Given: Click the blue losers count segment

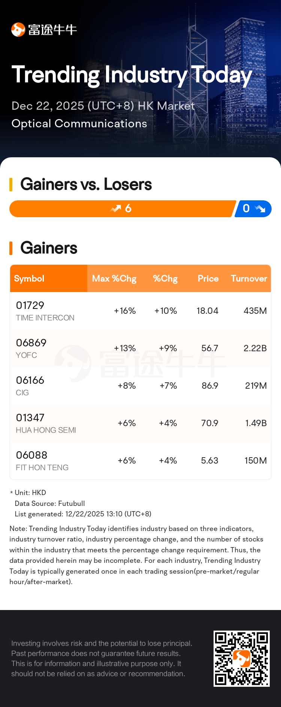Looking at the screenshot, I should coord(253,209).
